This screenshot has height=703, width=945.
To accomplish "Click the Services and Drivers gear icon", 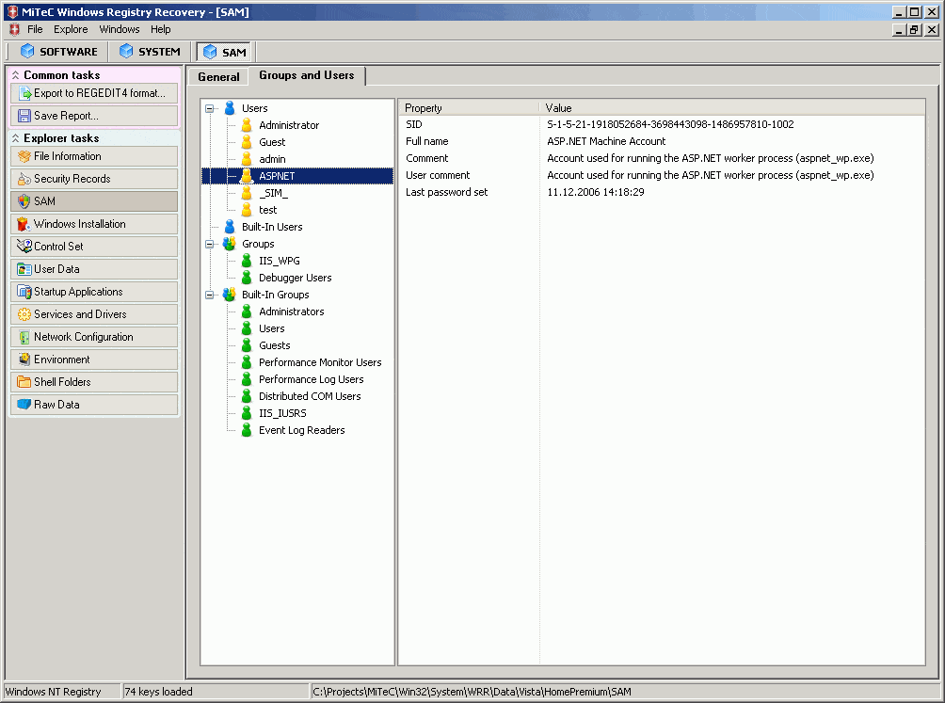I will pos(24,314).
